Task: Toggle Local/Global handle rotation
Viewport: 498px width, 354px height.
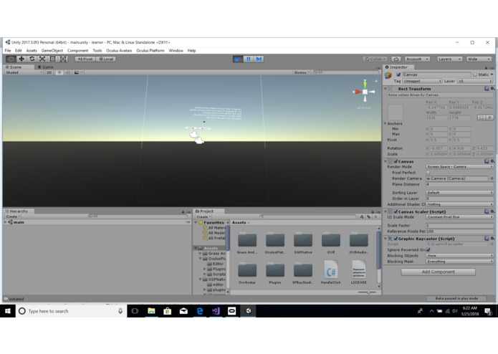Action: (x=106, y=59)
